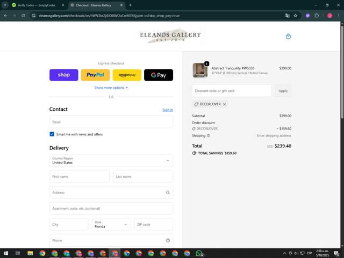
Task: Click the $239.40 total amount
Action: (283, 146)
